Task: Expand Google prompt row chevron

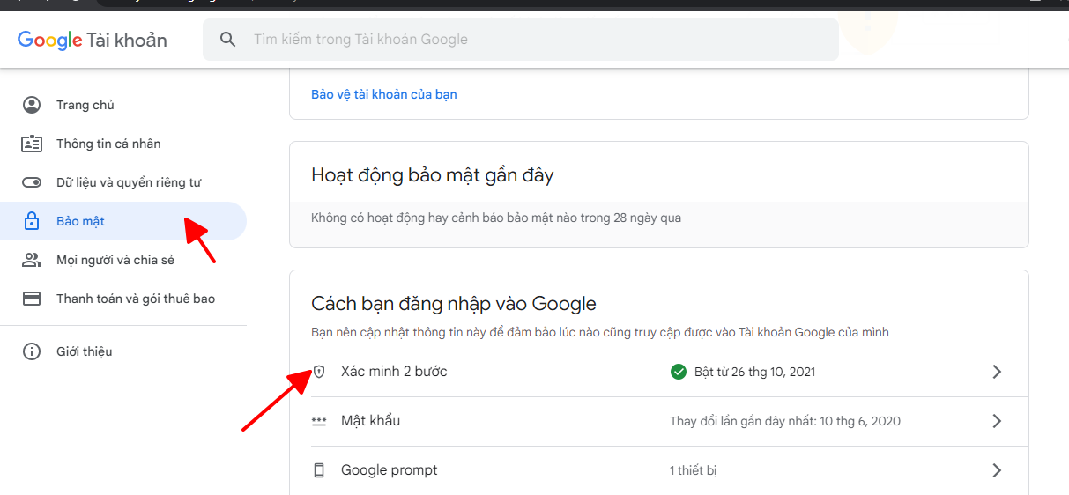Action: (997, 470)
